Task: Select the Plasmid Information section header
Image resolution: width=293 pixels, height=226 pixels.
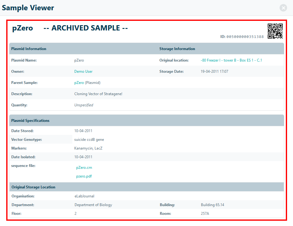Action: tap(29, 49)
